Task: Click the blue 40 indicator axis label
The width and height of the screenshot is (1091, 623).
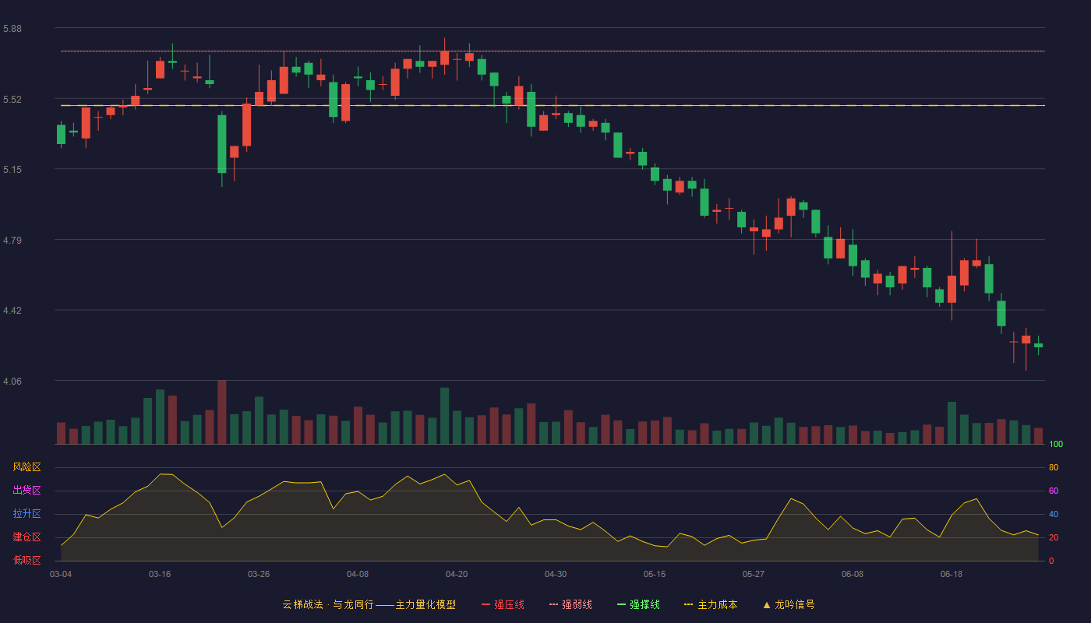Action: tap(1054, 514)
